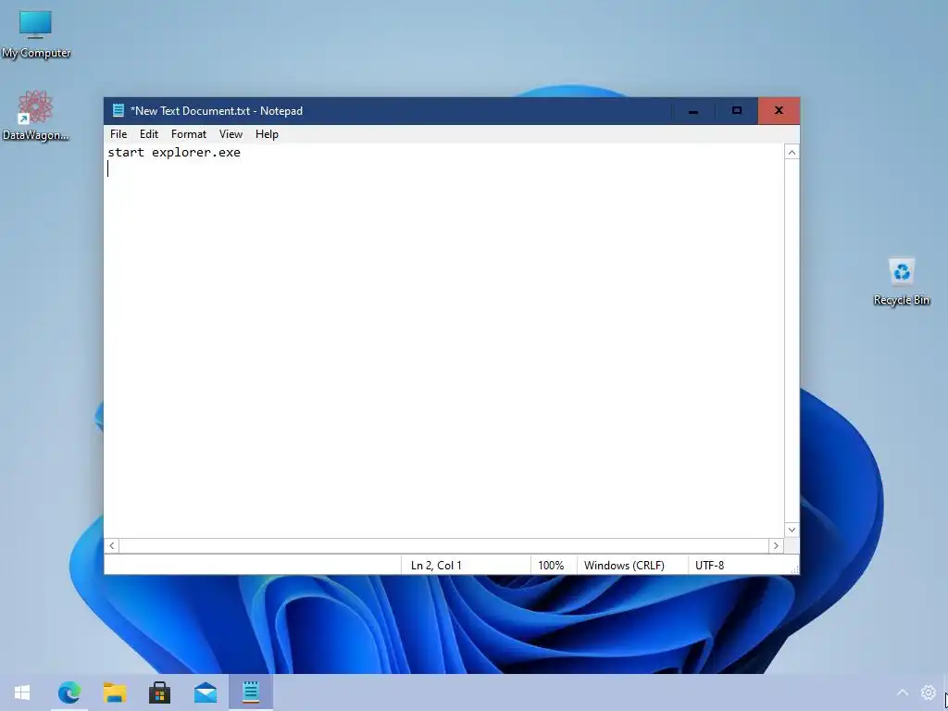Open Mail app from the taskbar

pos(206,692)
